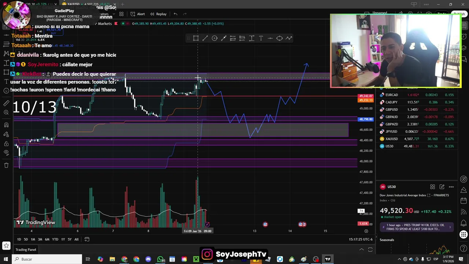This screenshot has height=264, width=469.
Task: Toggle magnet mode in the left sidebar
Action: coord(6,125)
